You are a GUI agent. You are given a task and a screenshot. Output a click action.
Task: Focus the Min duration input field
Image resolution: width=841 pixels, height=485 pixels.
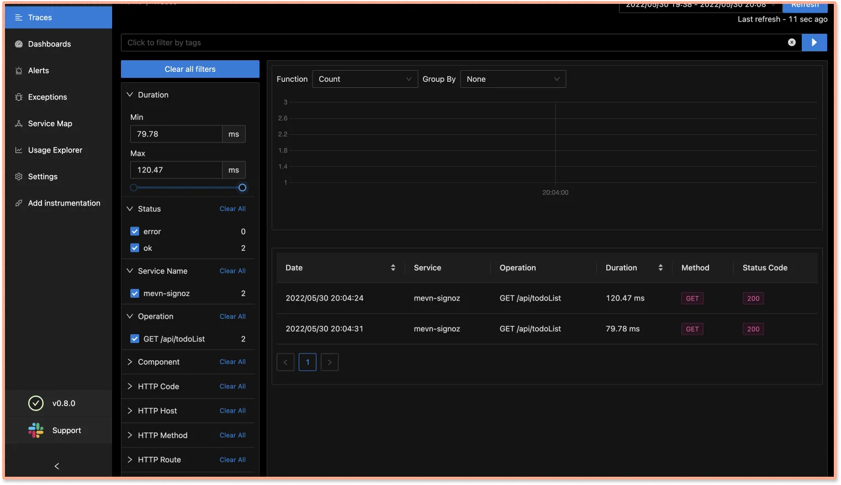pyautogui.click(x=176, y=134)
